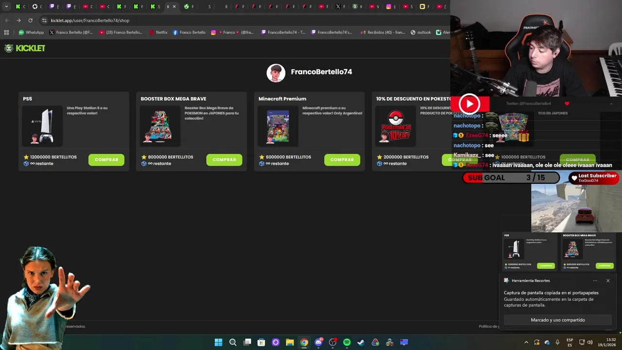The height and width of the screenshot is (350, 622).
Task: Open the outlook bookmark
Action: click(421, 33)
